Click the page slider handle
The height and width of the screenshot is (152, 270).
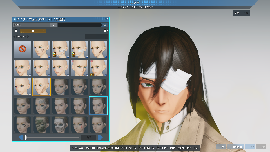pyautogui.click(x=26, y=137)
